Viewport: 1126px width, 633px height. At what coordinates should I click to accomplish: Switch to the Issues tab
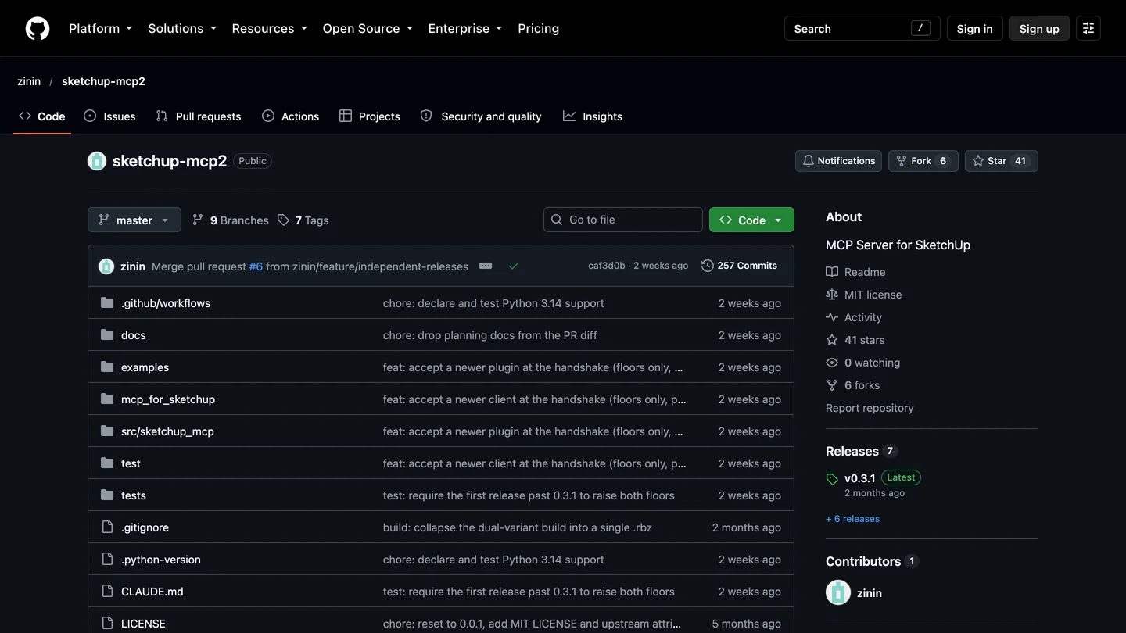point(109,116)
